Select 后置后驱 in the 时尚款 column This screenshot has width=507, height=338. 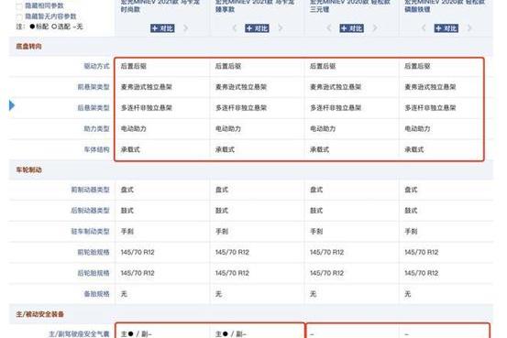134,66
